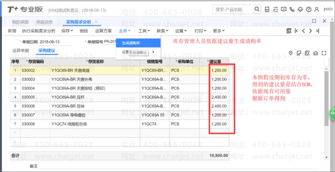Screen dimensions: 335x172
Task: Open the 联查 dropdown
Action: [x=162, y=31]
